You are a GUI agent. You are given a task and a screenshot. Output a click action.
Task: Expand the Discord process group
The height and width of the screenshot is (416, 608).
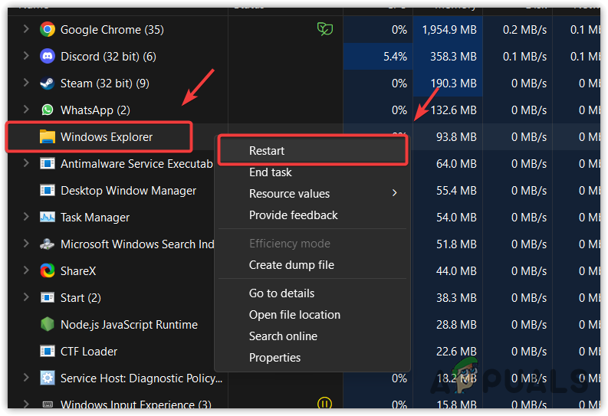[26, 56]
